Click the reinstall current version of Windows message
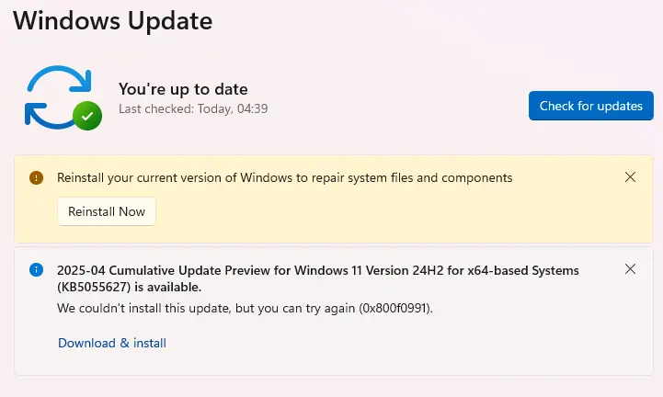Image resolution: width=663 pixels, height=397 pixels. (x=284, y=177)
